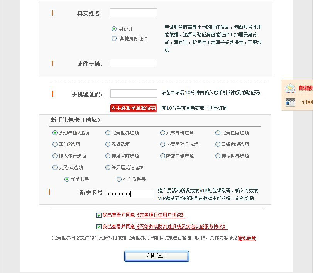Screen dimensions: 313x273
Task: Click the 新手卡号 text field
Action: [130, 194]
